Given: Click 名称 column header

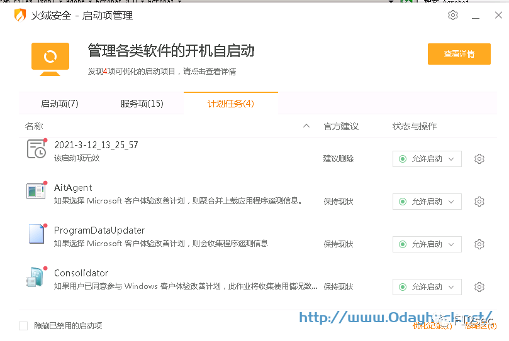Looking at the screenshot, I should [x=34, y=126].
